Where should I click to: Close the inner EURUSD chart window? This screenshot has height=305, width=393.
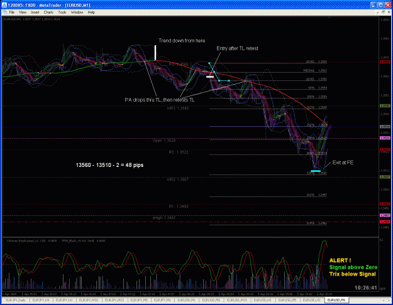pos(389,12)
